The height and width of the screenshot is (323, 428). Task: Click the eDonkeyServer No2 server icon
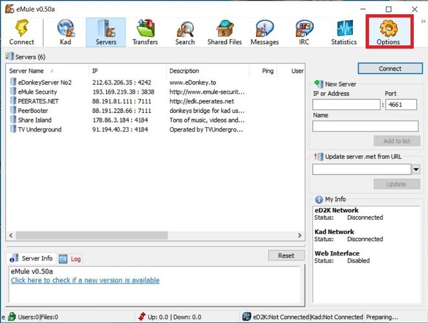tap(13, 82)
